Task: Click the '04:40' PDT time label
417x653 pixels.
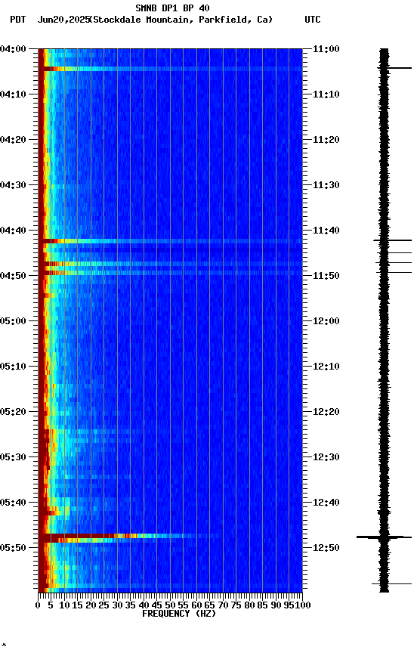Action: coord(13,231)
